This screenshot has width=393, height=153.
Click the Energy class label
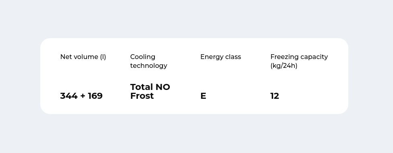click(220, 57)
